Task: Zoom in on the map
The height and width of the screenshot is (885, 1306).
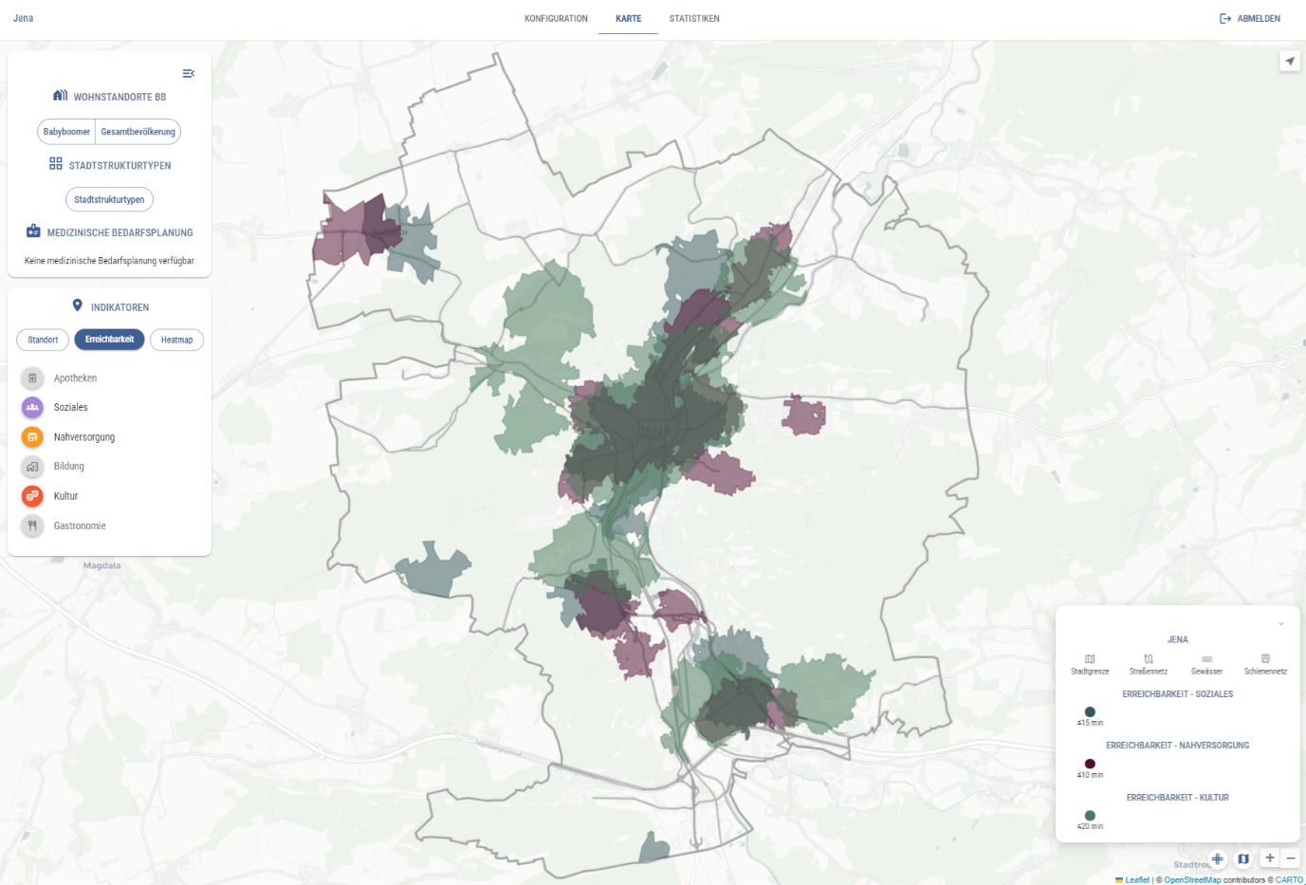Action: (1270, 858)
